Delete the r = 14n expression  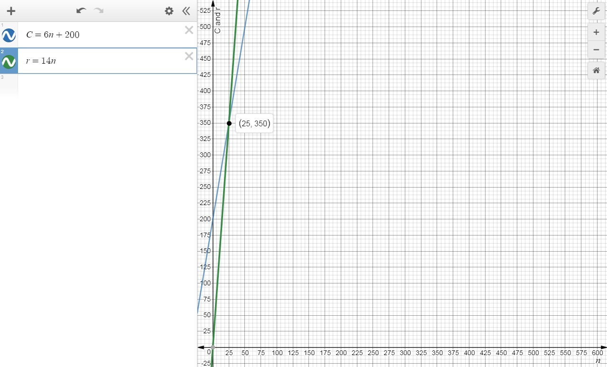click(189, 56)
